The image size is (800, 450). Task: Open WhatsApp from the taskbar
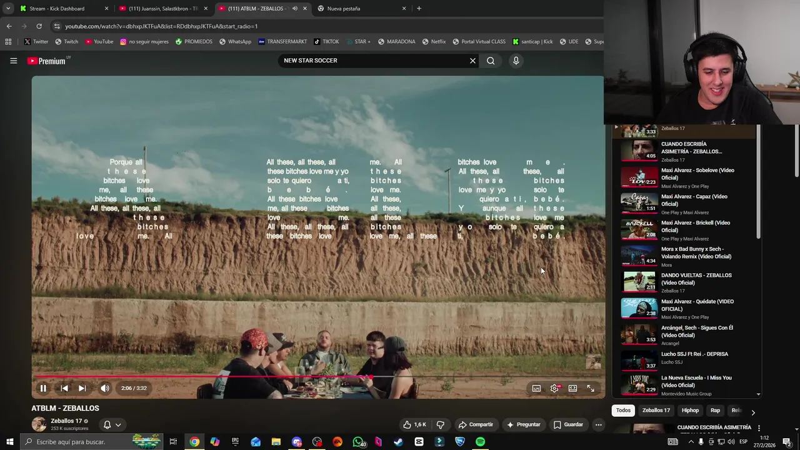(357, 442)
